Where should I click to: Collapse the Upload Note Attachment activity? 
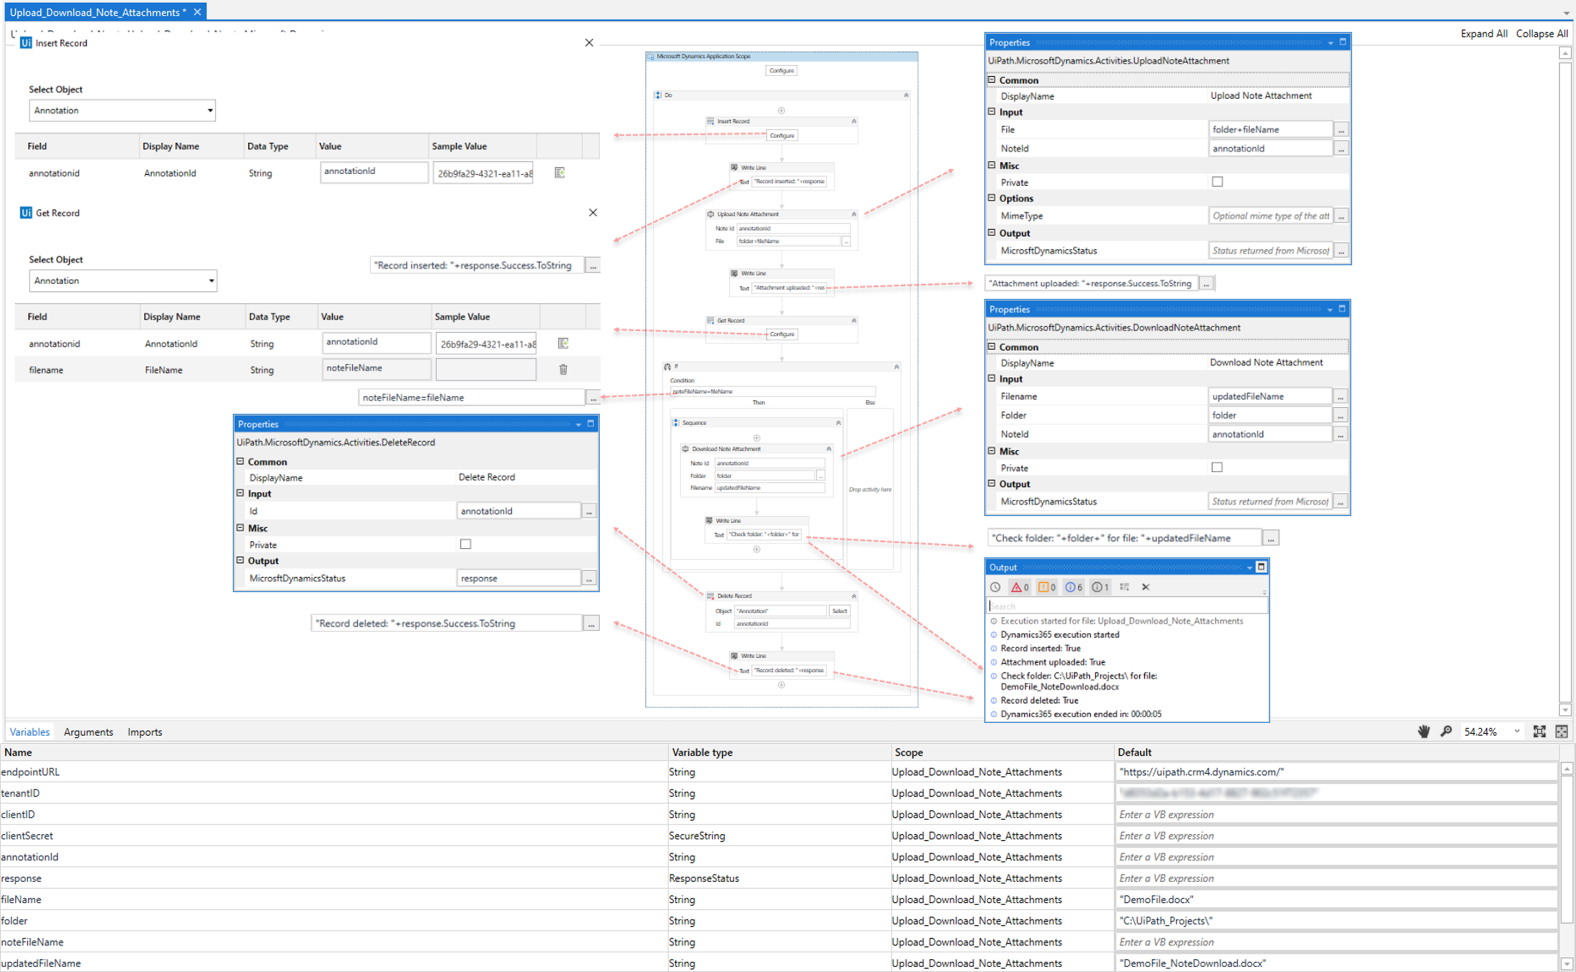coord(854,214)
